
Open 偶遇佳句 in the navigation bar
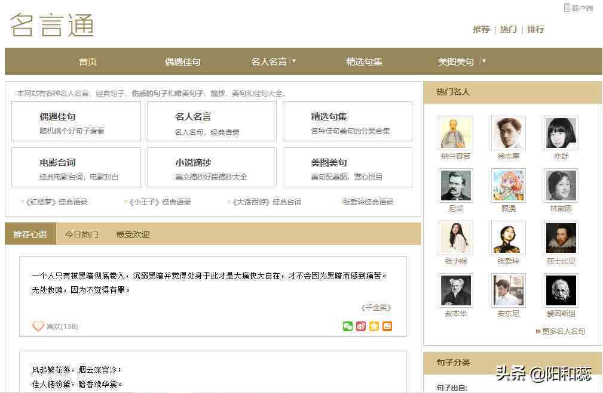point(183,61)
